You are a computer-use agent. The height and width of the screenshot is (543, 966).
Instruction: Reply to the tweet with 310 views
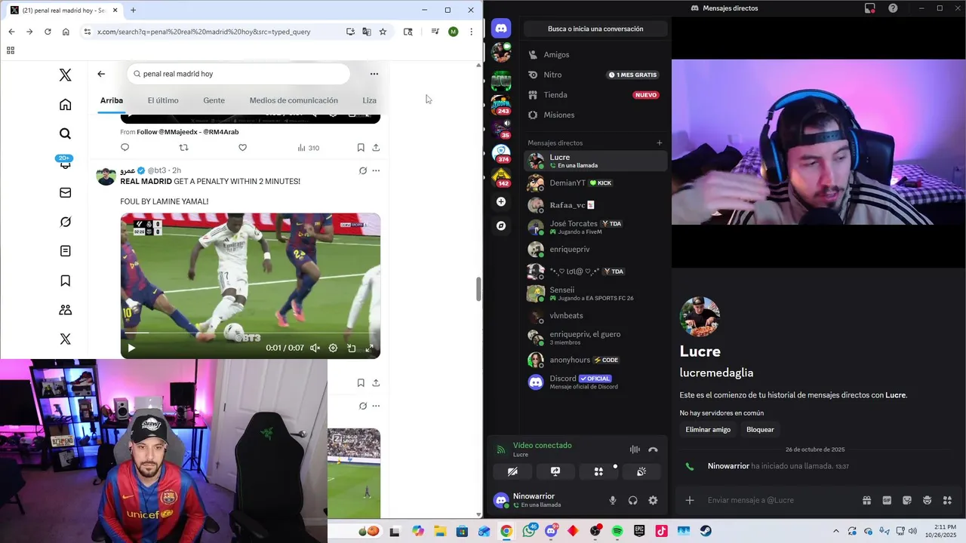click(x=125, y=148)
